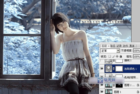
Task: Select the 图层 (Layers) tab
Action: 104,46
